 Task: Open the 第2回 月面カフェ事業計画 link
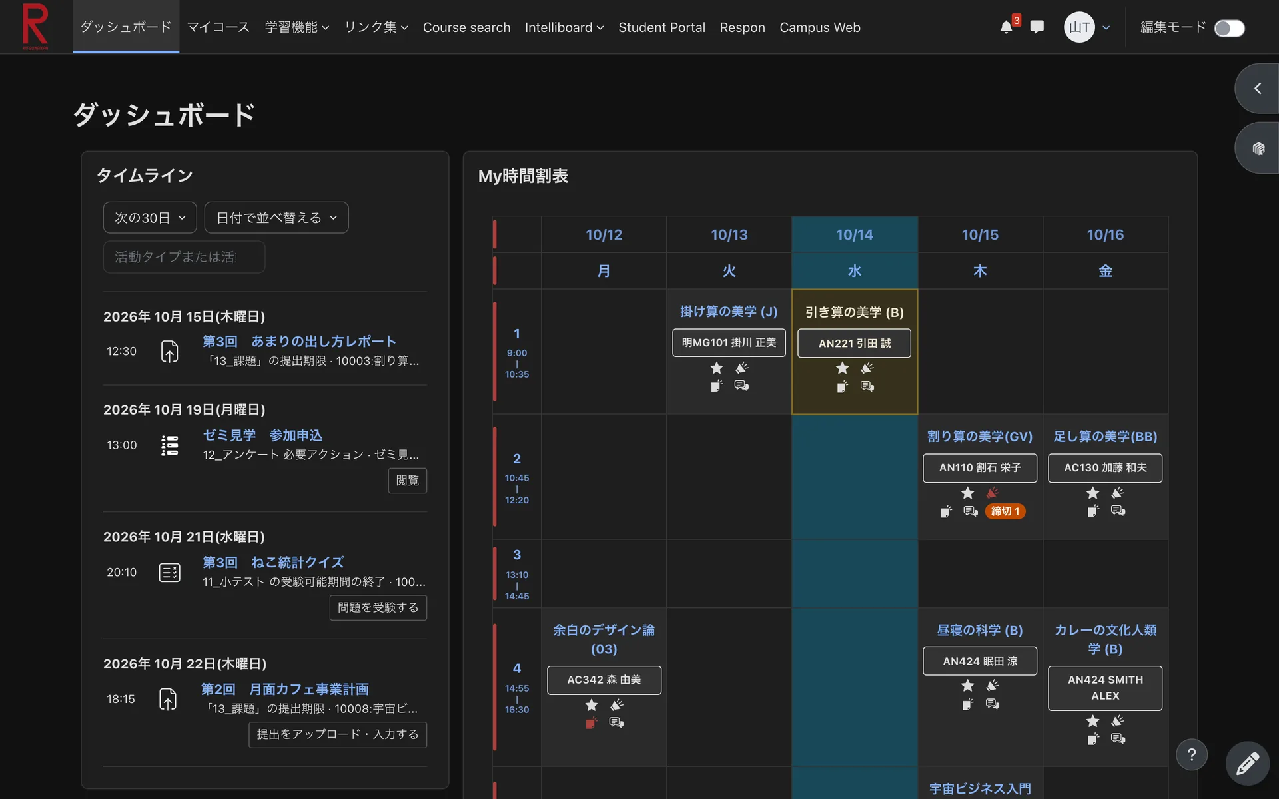click(x=285, y=689)
